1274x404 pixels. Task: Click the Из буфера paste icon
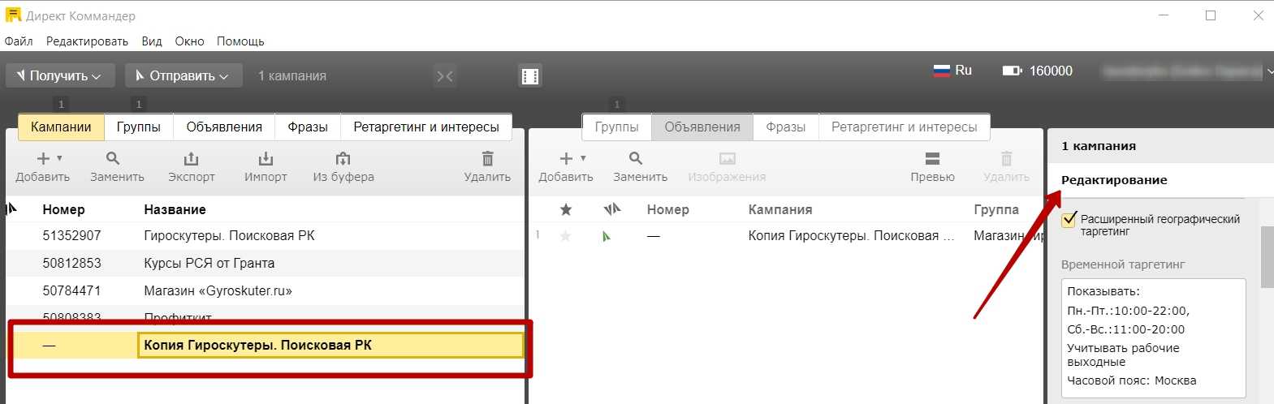pos(343,159)
